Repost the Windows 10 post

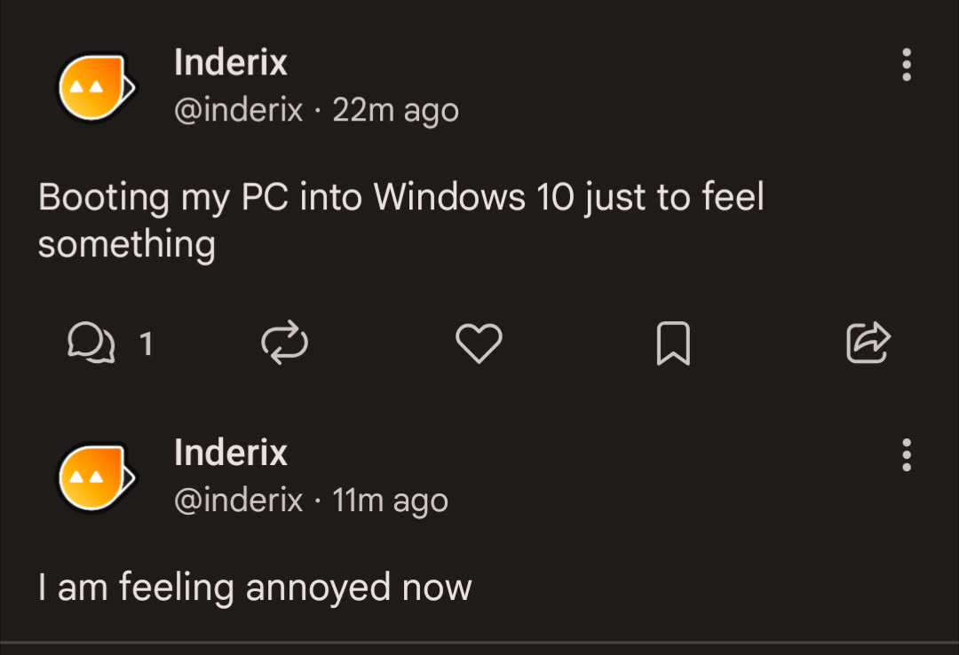click(x=285, y=343)
